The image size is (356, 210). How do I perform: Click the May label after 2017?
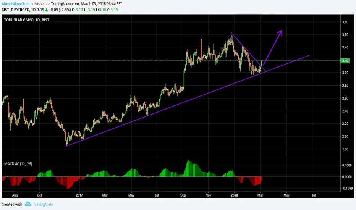click(131, 195)
